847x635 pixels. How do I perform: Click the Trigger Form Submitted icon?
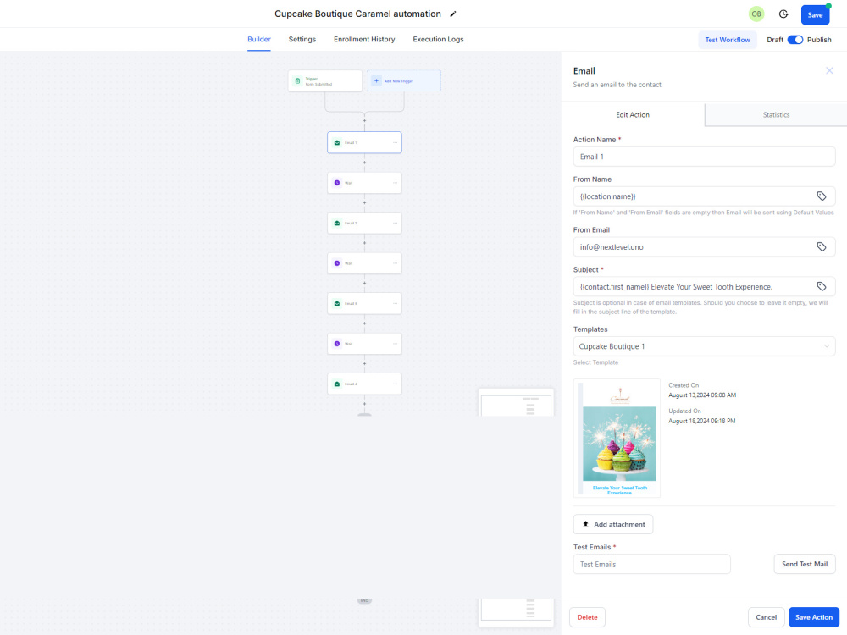point(297,81)
